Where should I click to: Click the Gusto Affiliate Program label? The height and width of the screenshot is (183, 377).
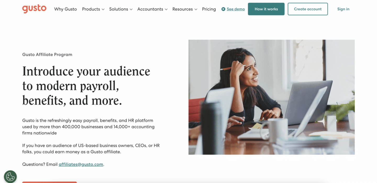47,55
